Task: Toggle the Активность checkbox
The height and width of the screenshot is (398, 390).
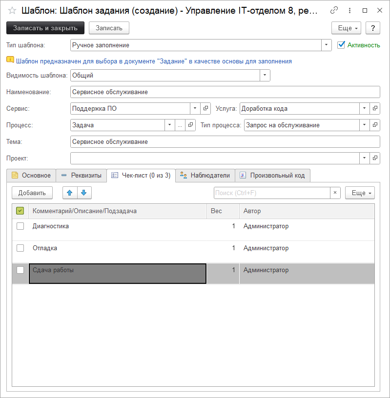Action: [341, 45]
